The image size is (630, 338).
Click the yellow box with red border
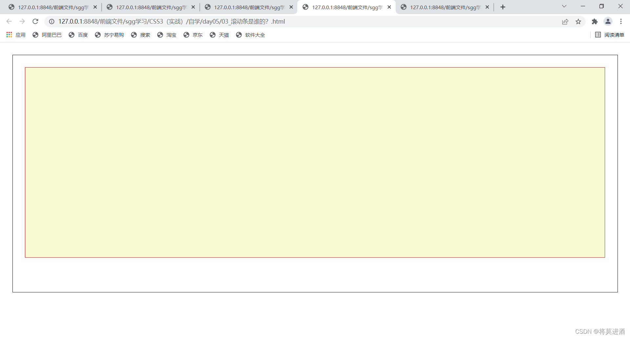(x=315, y=162)
